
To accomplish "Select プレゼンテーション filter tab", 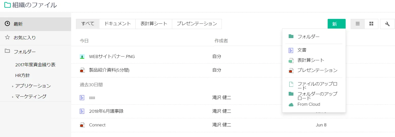I will coord(197,24).
